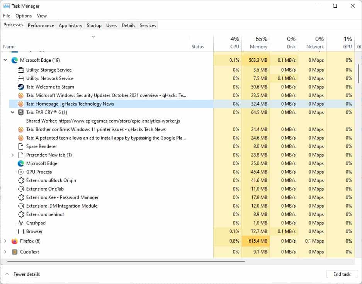Click the uBlock Origin extension puzzle icon
The width and height of the screenshot is (362, 284).
(21, 180)
